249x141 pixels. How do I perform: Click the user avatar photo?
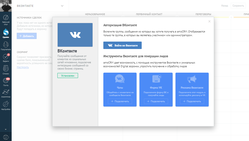[x=6, y=6]
